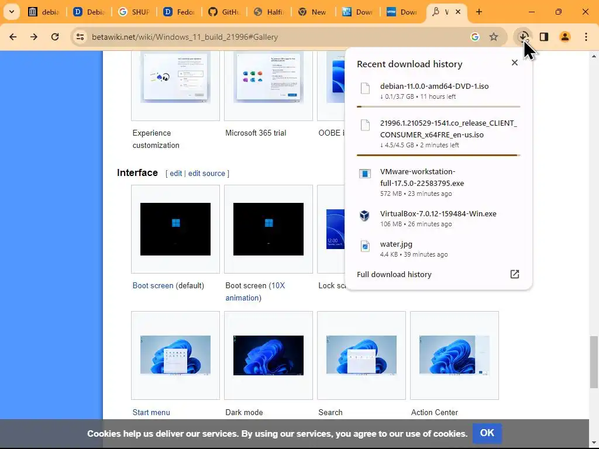Open the profile avatar menu
This screenshot has width=599, height=449.
[565, 37]
